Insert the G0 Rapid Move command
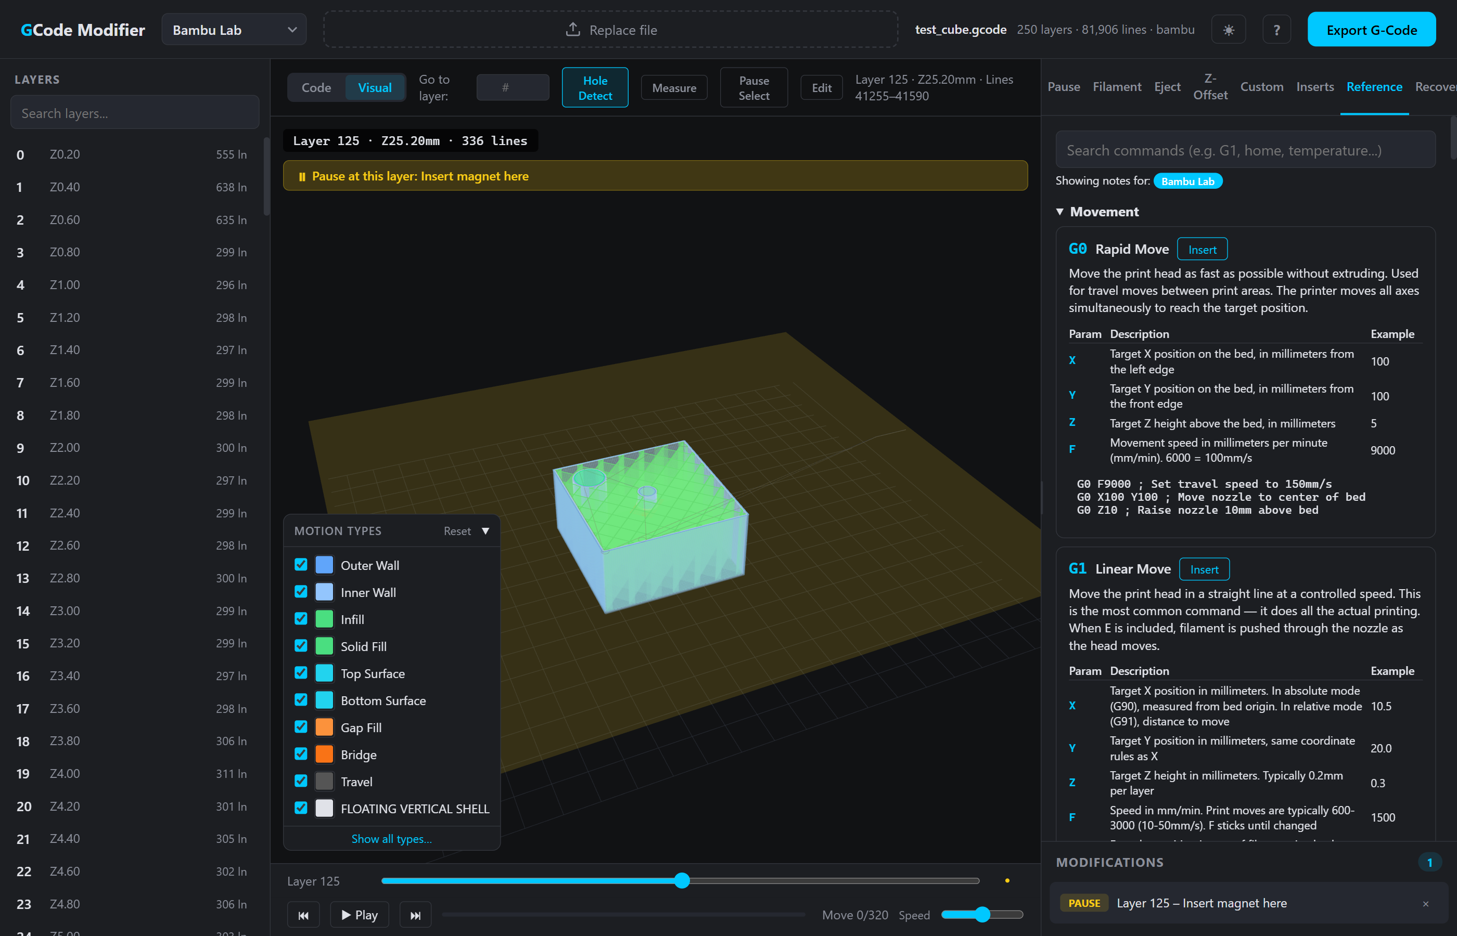1457x936 pixels. coord(1202,250)
